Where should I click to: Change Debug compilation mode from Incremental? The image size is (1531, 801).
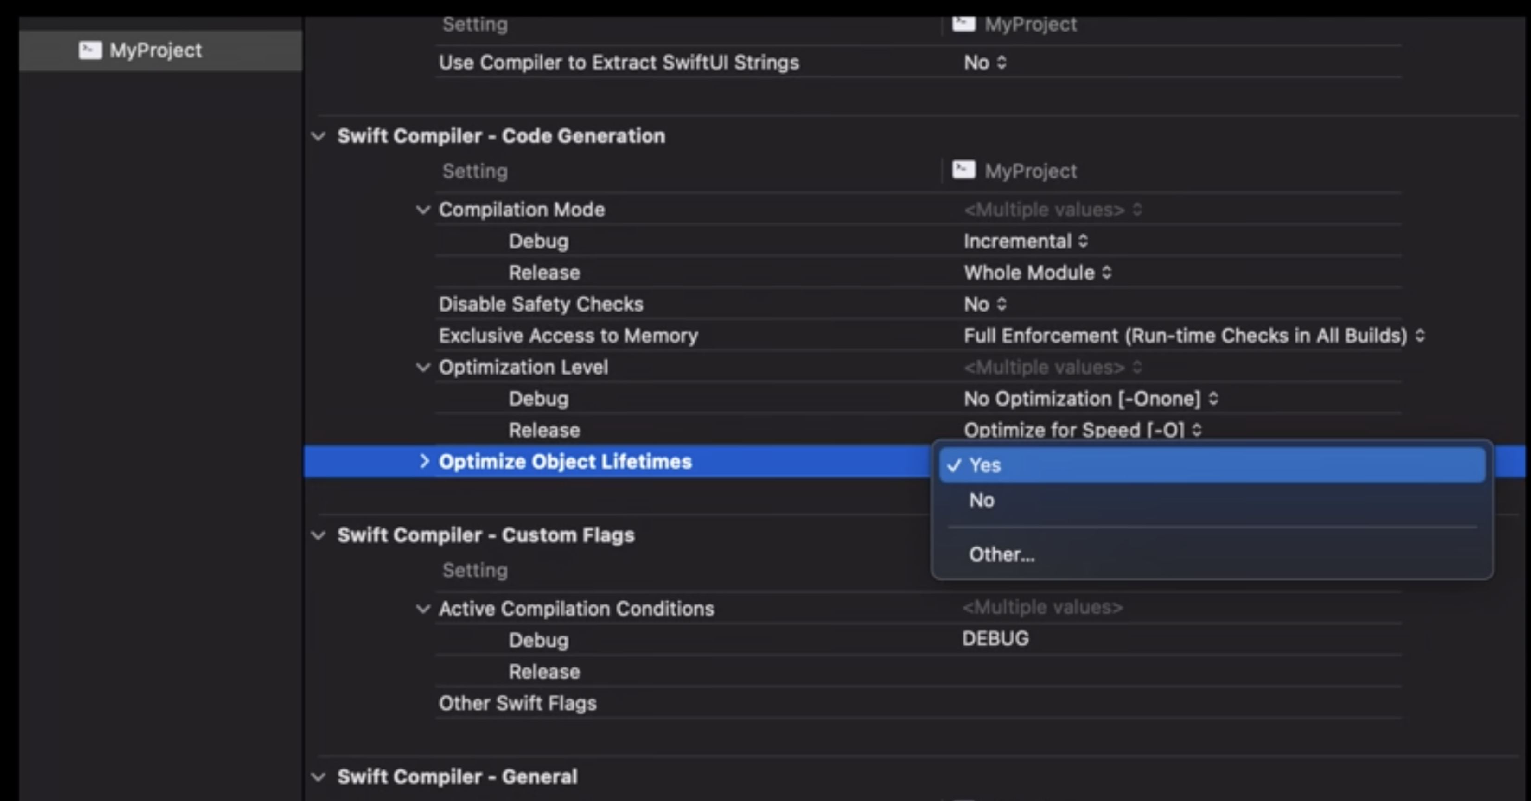coord(1025,241)
